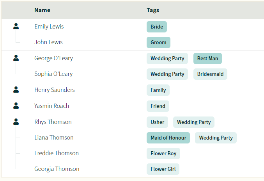The width and height of the screenshot is (264, 181).
Task: Click George O'Leary's Wedding Party tag
Action: point(167,58)
